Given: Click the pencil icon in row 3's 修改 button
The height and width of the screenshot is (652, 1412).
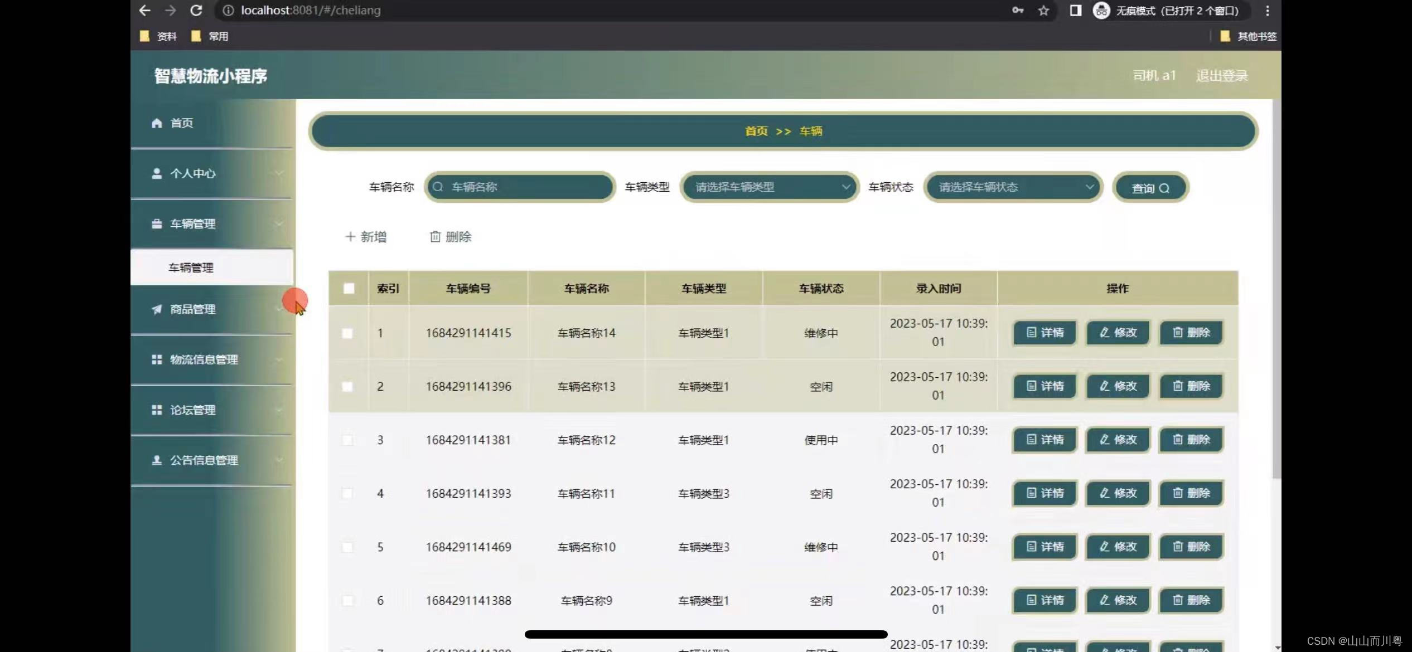Looking at the screenshot, I should [1104, 440].
